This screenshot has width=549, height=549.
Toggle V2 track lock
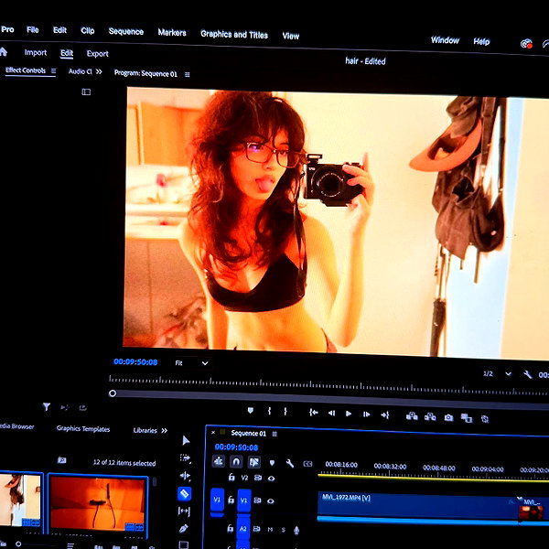point(231,477)
